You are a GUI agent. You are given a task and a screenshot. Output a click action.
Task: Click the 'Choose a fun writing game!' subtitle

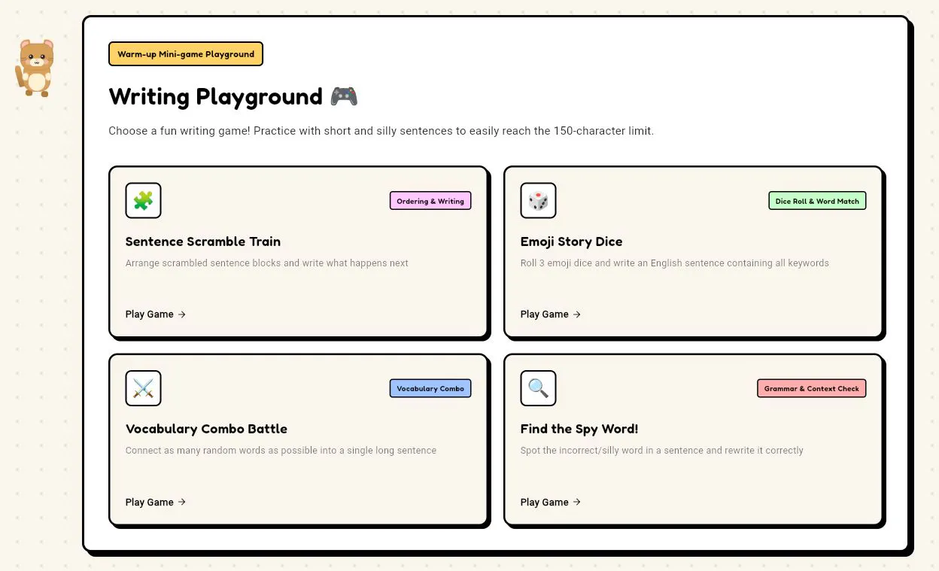click(381, 131)
